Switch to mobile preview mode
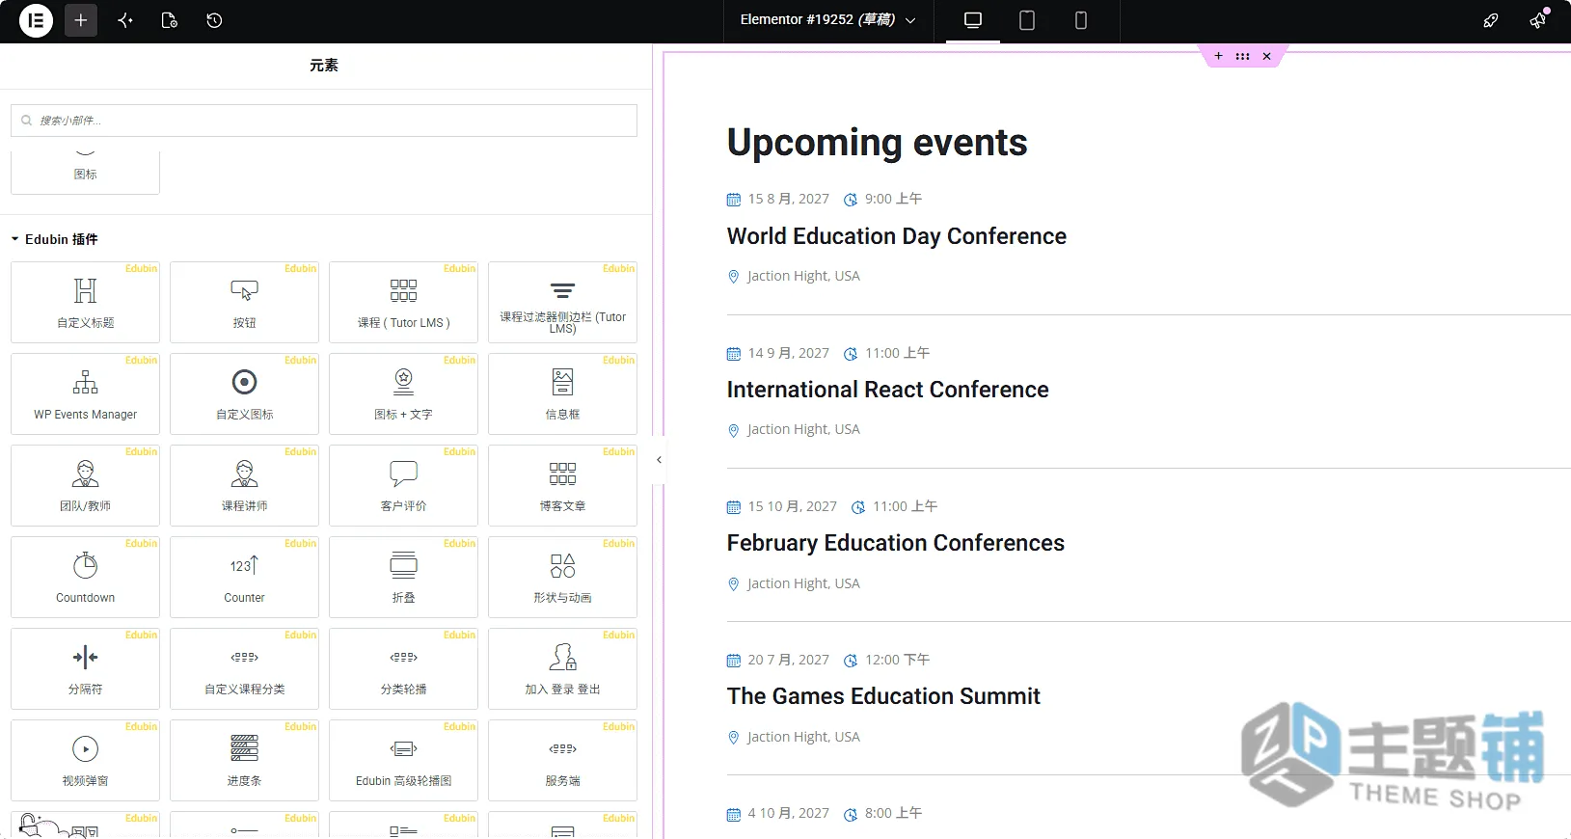 (1081, 20)
